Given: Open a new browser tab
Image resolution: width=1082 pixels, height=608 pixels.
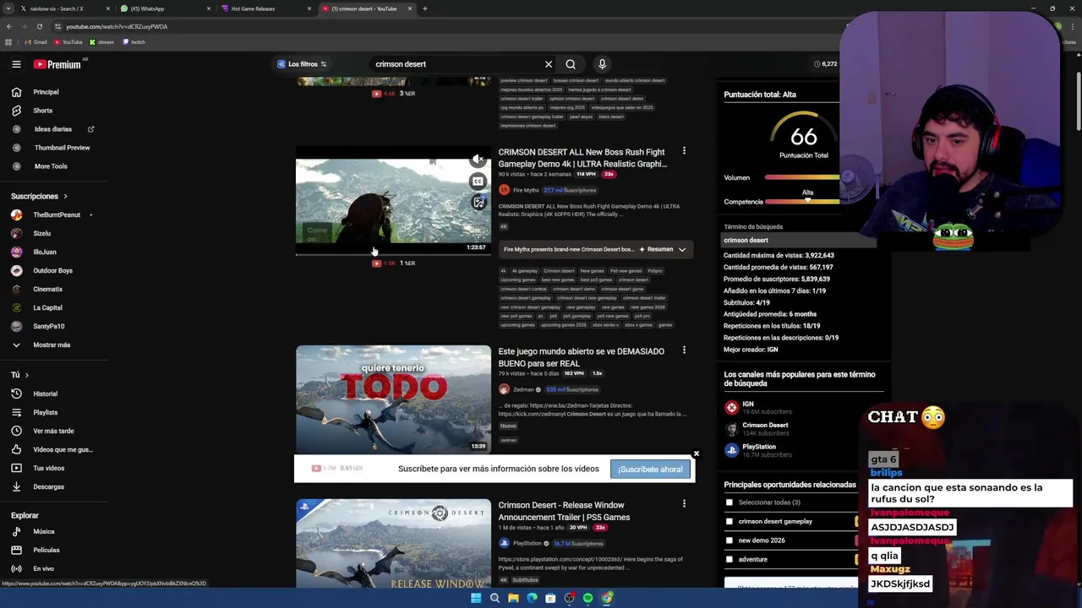Looking at the screenshot, I should (x=425, y=8).
